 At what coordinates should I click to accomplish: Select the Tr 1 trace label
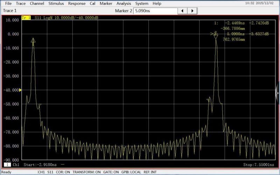(26, 18)
